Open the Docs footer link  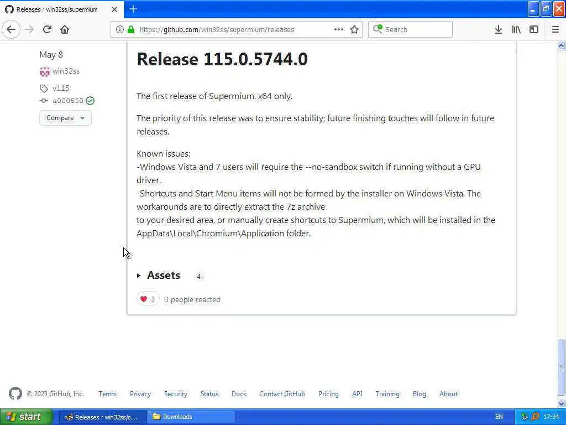pos(239,394)
